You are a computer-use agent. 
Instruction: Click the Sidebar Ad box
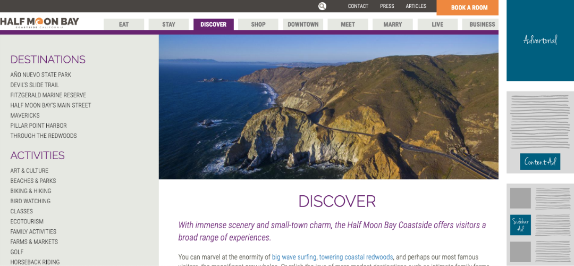[520, 225]
